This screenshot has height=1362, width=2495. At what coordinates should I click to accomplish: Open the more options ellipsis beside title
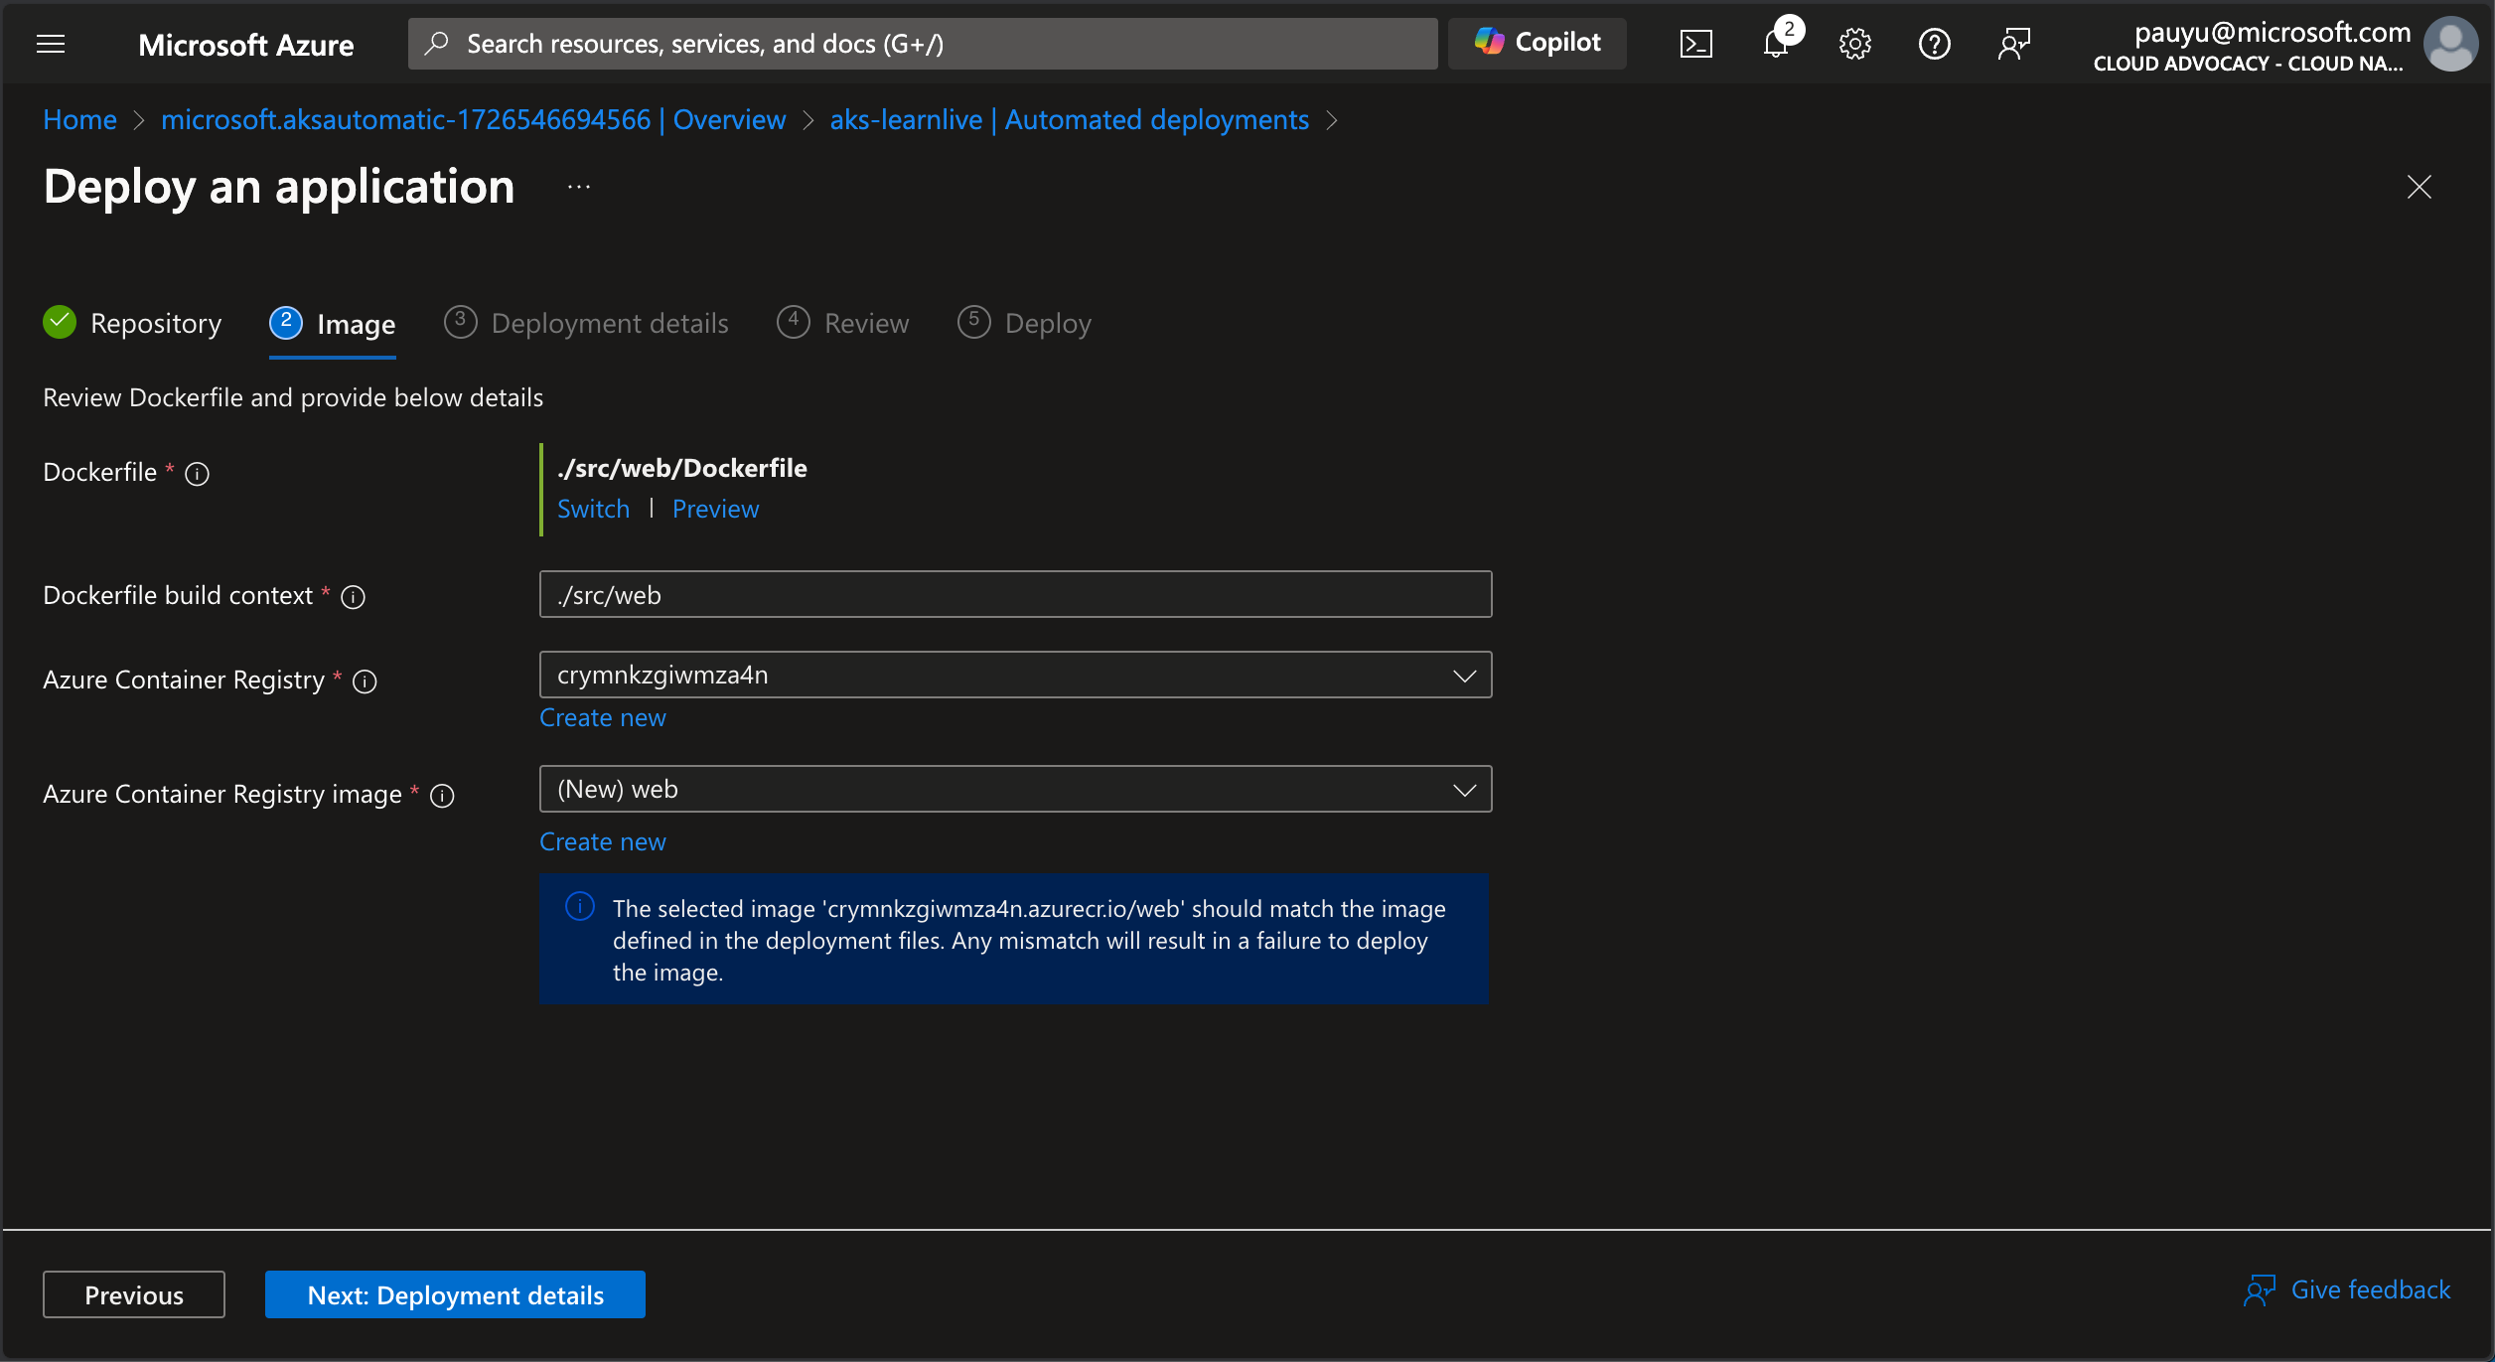579,187
